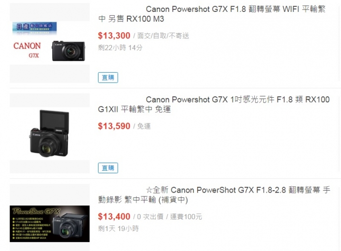Open the first Canon G7X listing thumbnail

(x=50, y=43)
